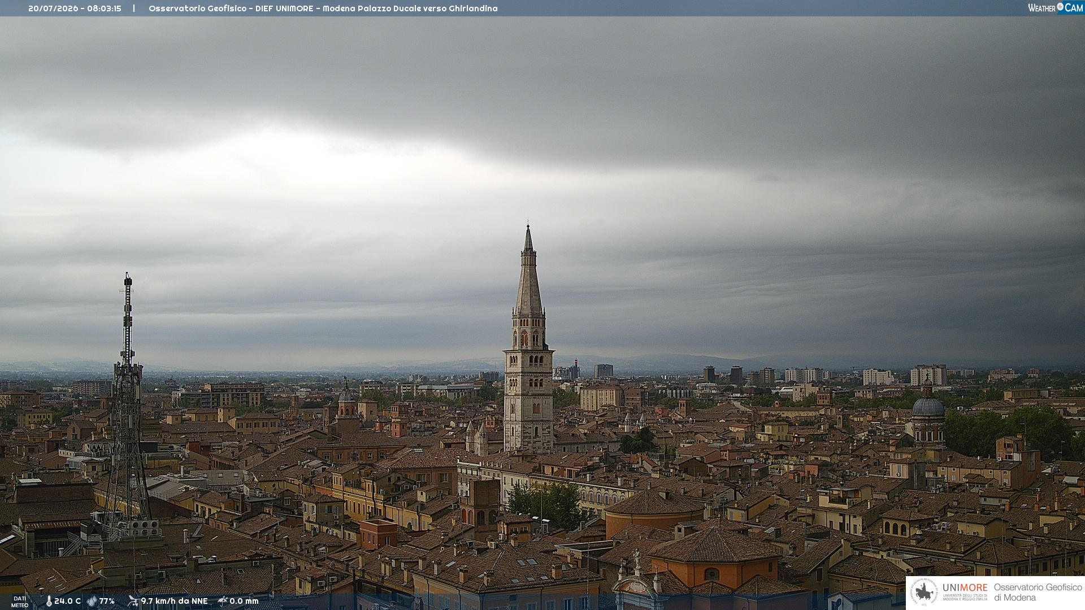This screenshot has height=610, width=1085.
Task: Click the 24.0 C temperature reading
Action: click(67, 602)
